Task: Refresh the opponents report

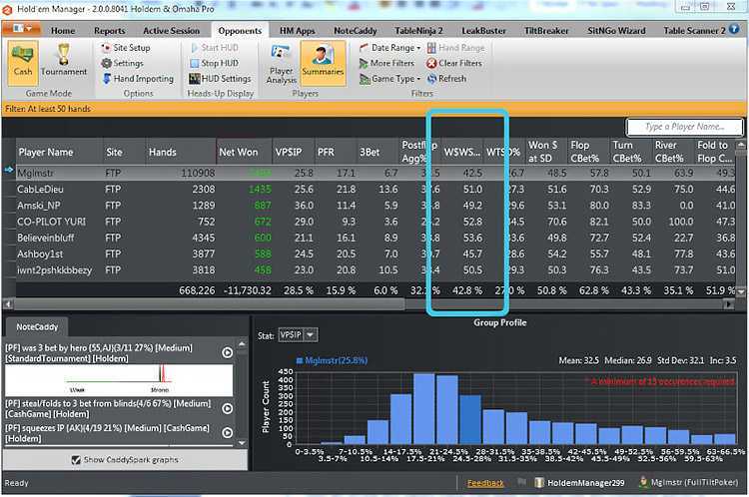Action: (x=446, y=79)
